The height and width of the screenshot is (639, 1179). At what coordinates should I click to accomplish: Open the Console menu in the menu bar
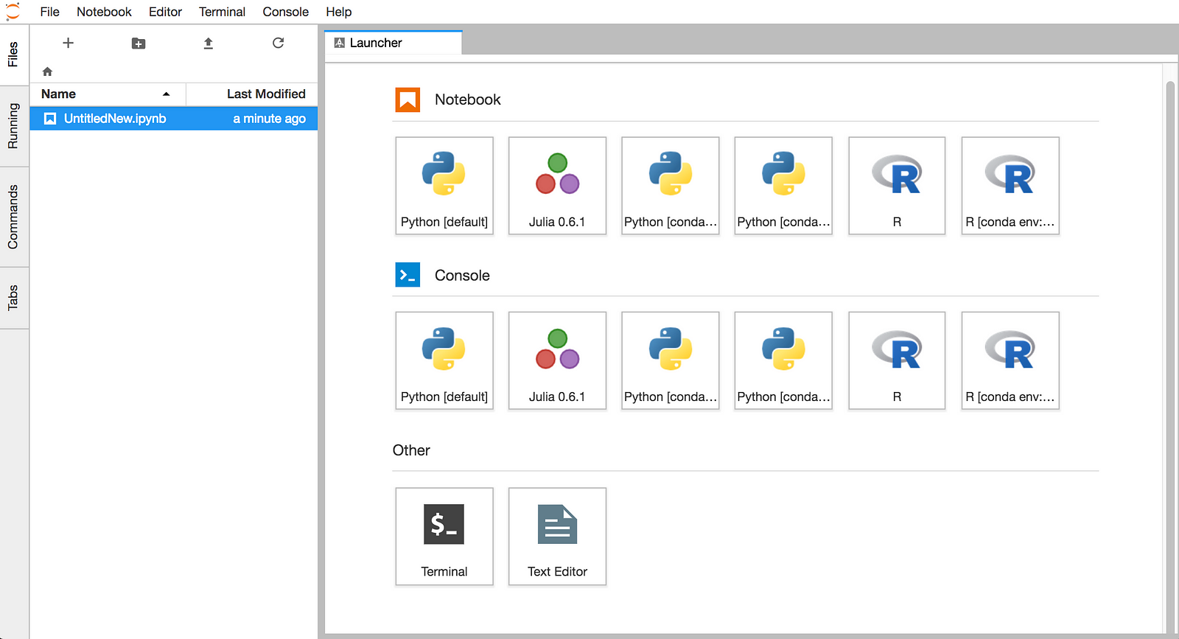coord(285,12)
